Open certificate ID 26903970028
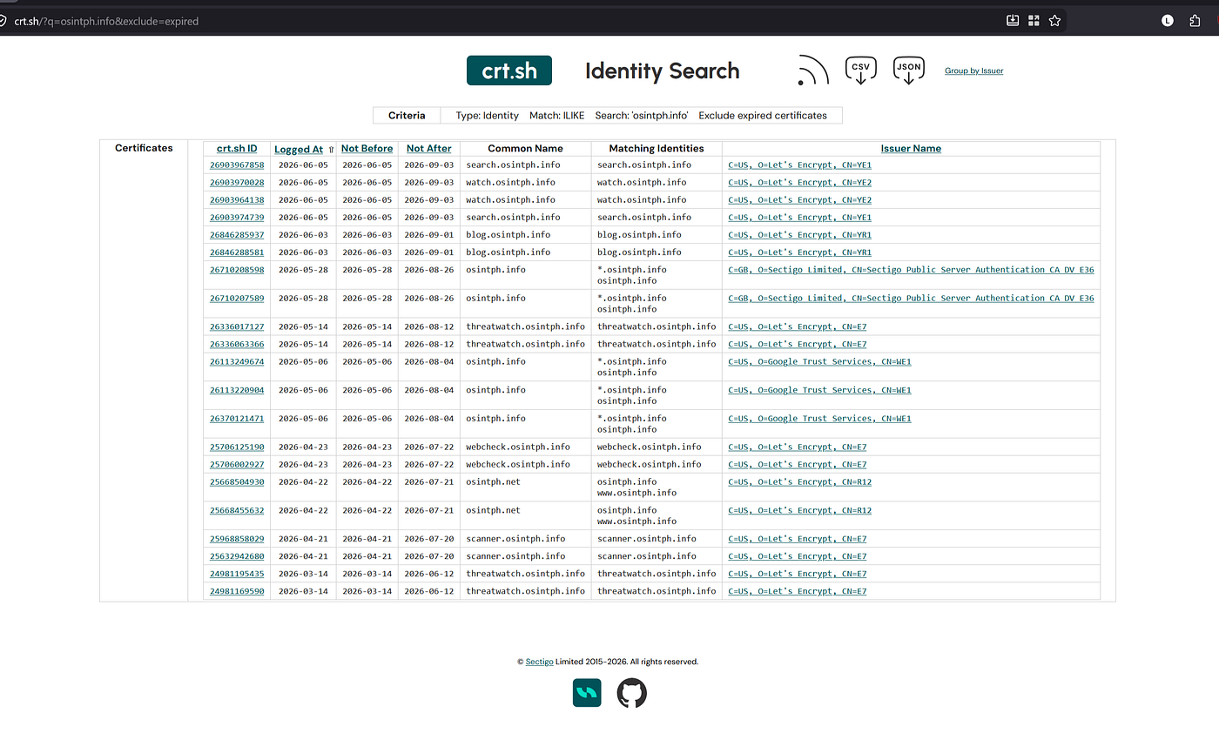The height and width of the screenshot is (740, 1219). click(x=237, y=183)
